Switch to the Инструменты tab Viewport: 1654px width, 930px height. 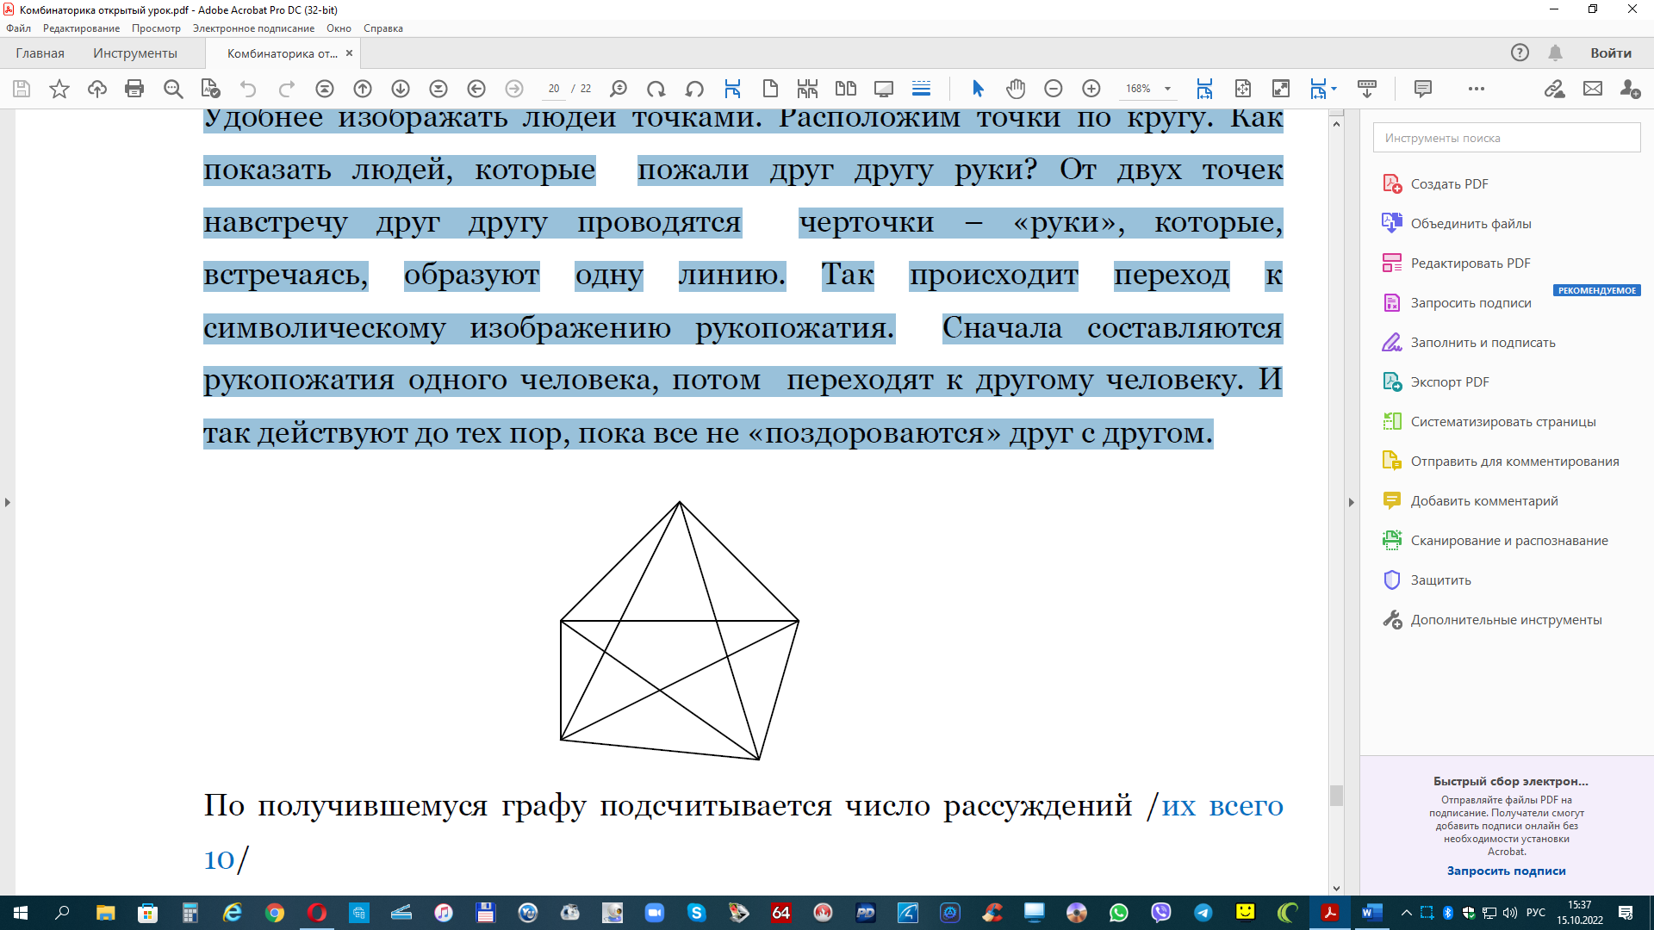click(x=135, y=53)
